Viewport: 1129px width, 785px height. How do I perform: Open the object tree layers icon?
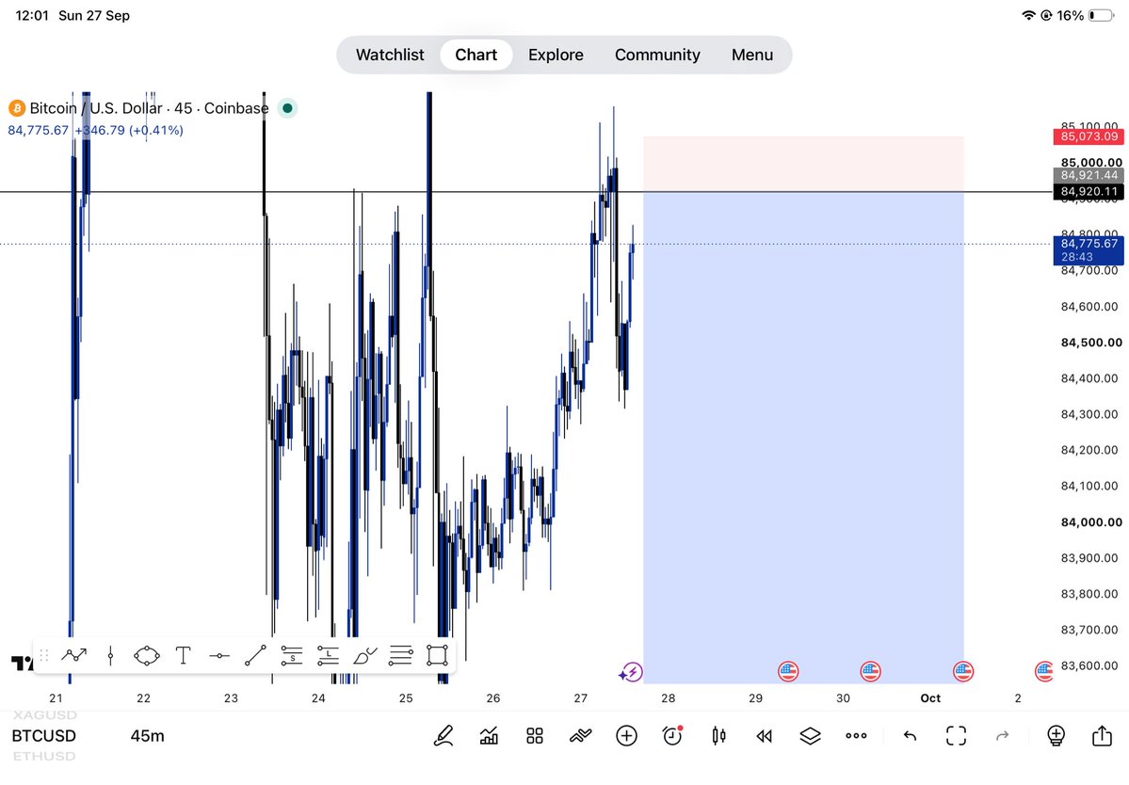810,735
